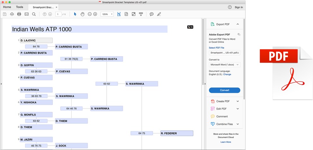The image size is (313, 150).
Task: Select the highlighter pen tool
Action: pos(159,14)
